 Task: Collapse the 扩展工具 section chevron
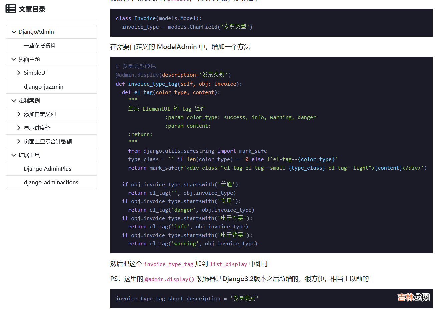[x=14, y=155]
